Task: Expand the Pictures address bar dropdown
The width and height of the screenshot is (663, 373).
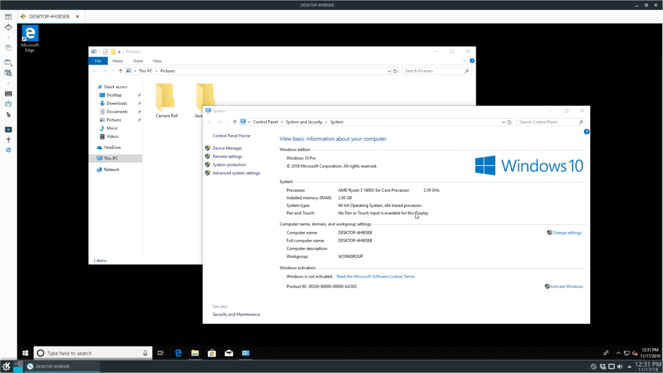Action: (x=389, y=71)
